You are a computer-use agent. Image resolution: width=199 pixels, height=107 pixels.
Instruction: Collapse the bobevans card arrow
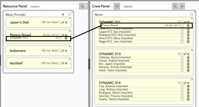70,47
